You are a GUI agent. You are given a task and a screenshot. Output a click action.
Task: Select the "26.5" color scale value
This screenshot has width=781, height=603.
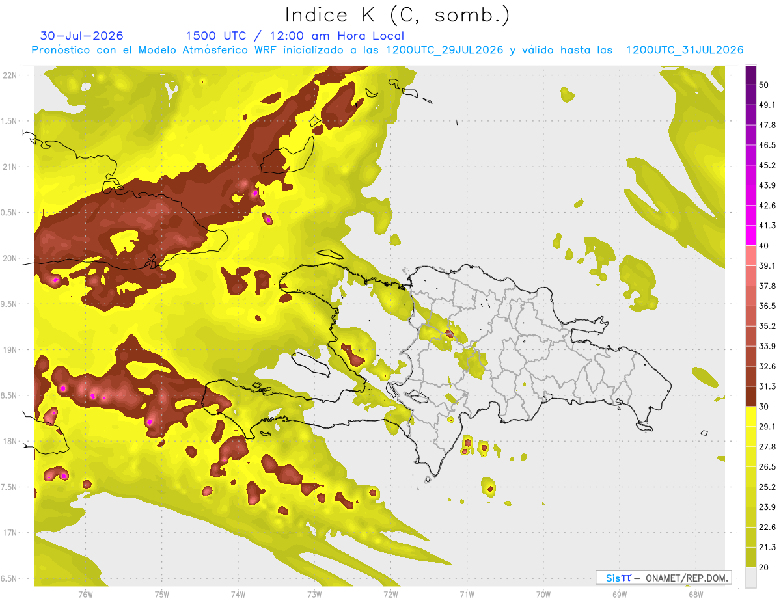point(767,466)
